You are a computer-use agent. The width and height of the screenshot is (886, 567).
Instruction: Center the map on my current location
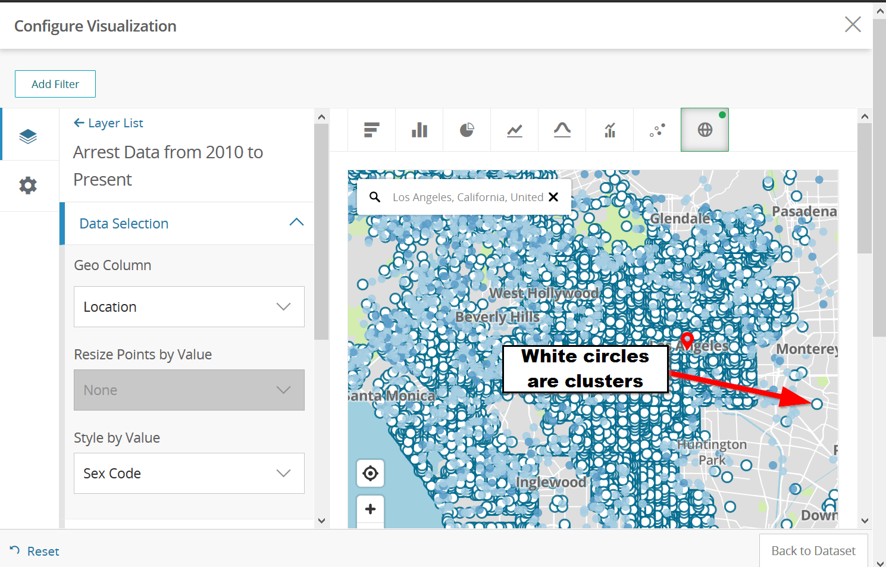click(370, 474)
